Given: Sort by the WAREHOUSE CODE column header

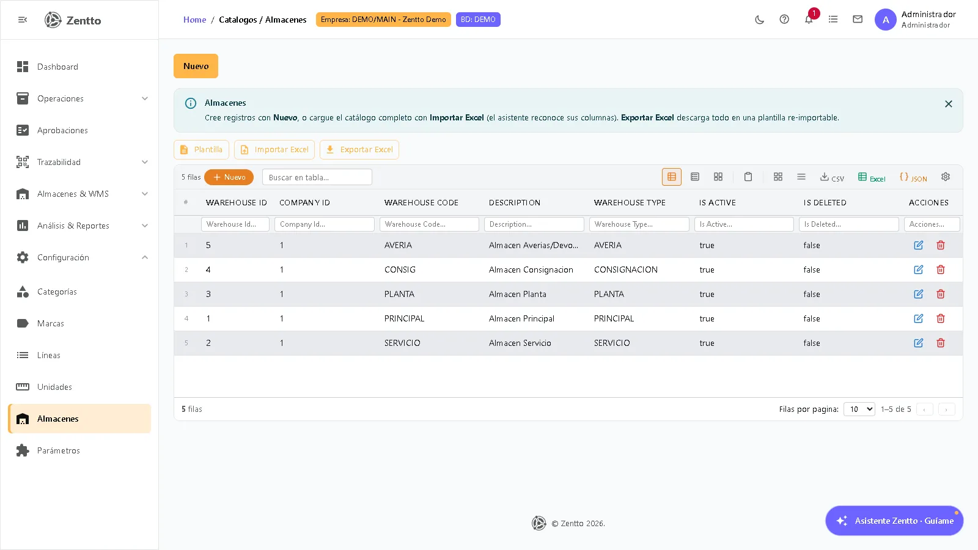Looking at the screenshot, I should [421, 203].
